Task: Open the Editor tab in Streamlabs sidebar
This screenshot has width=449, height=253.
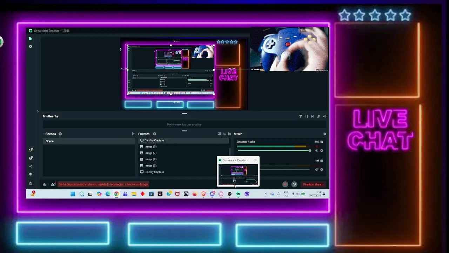Action: click(31, 39)
